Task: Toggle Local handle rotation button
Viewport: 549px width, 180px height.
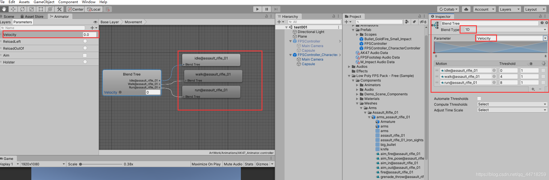Action: coord(94,9)
